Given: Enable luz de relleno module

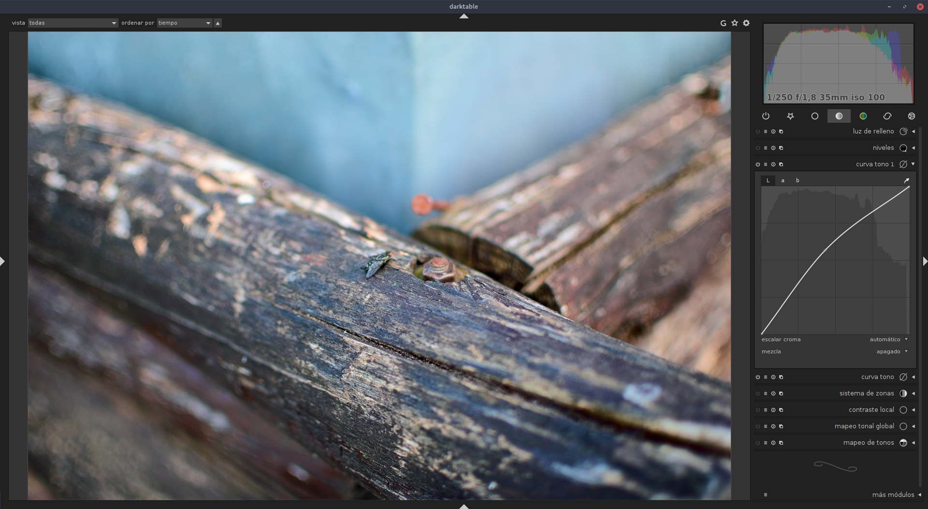Looking at the screenshot, I should 758,131.
